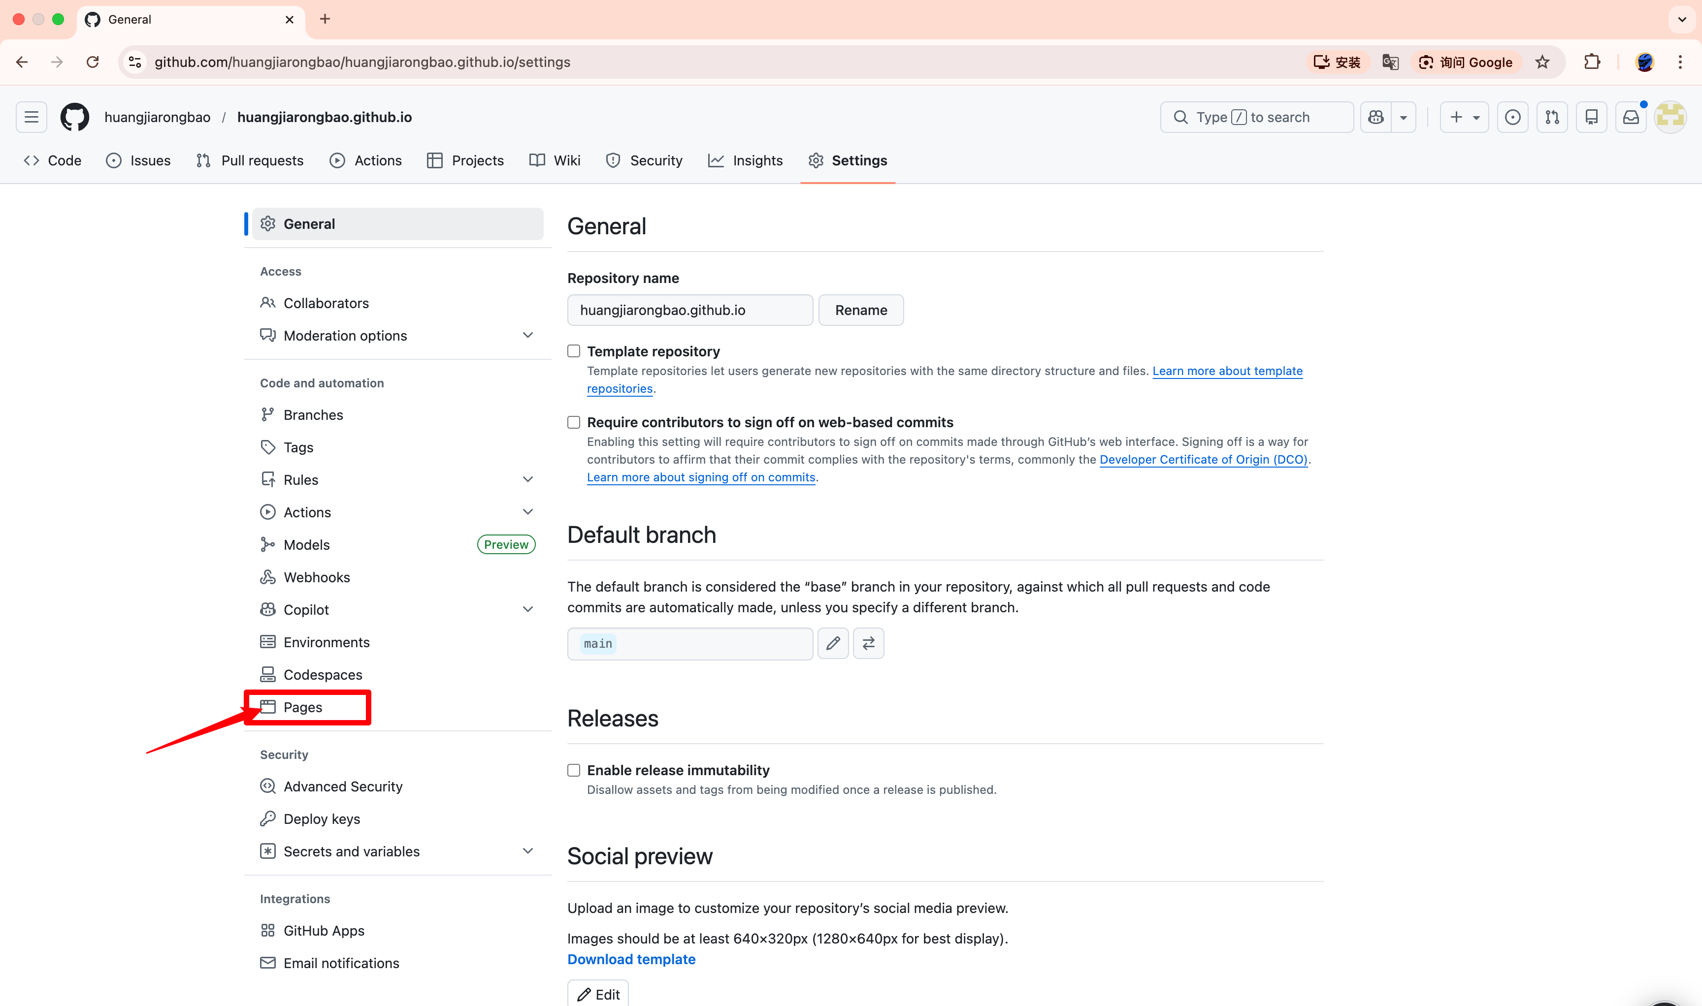The width and height of the screenshot is (1702, 1006).
Task: Switch to the Pull requests tab
Action: pos(250,160)
